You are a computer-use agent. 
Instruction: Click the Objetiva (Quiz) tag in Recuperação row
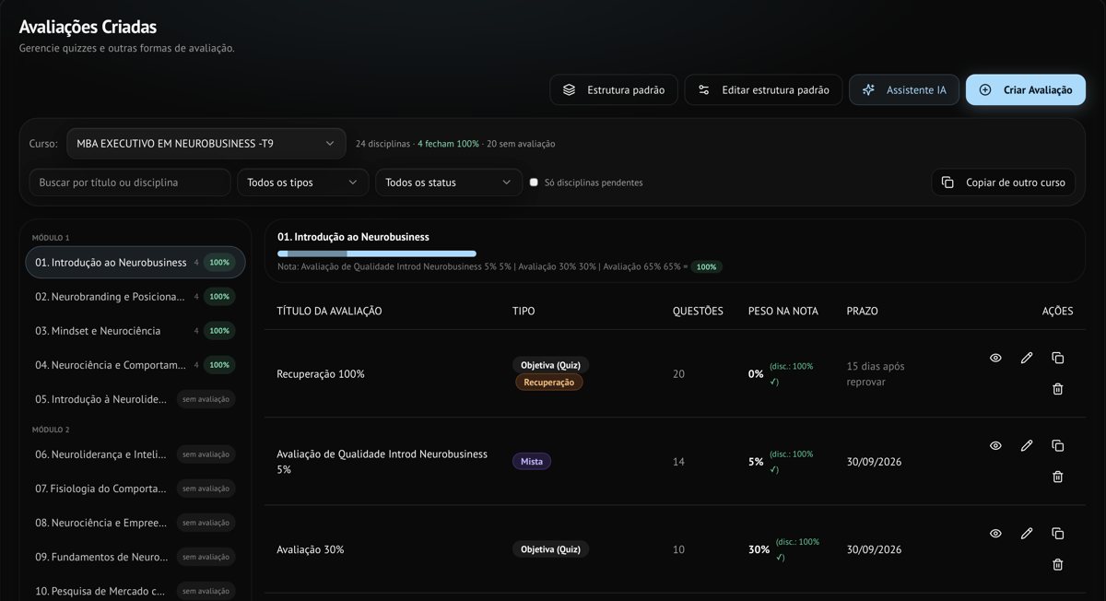[x=550, y=365]
